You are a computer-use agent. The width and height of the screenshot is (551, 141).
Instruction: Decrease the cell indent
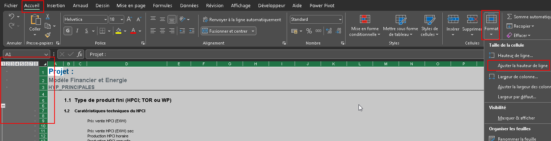point(182,31)
